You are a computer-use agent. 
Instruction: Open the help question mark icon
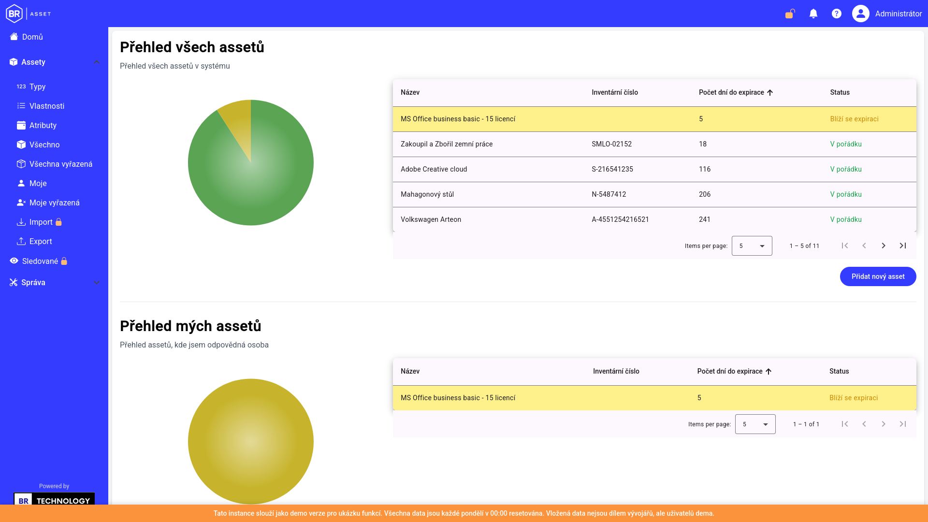[837, 14]
